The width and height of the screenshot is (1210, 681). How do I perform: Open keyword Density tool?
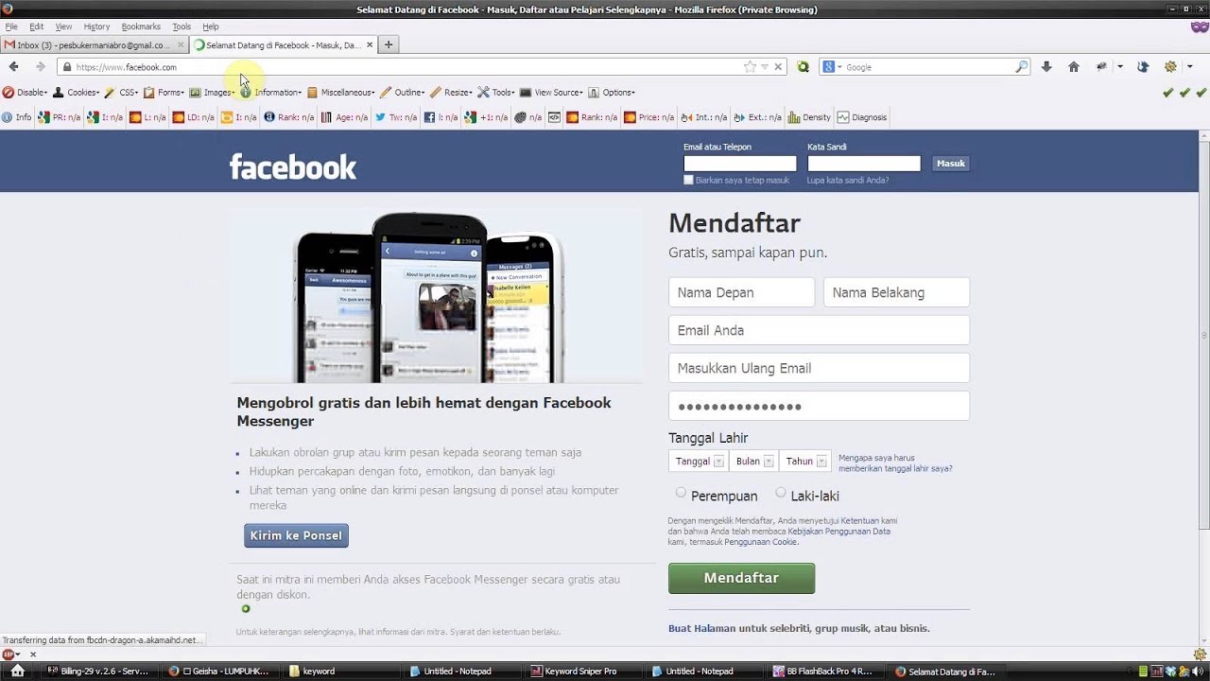pyautogui.click(x=809, y=117)
